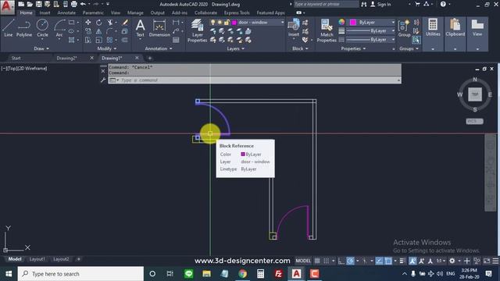Click the Erase tool icon
Viewport: 500px width, 281px height.
pos(125,23)
